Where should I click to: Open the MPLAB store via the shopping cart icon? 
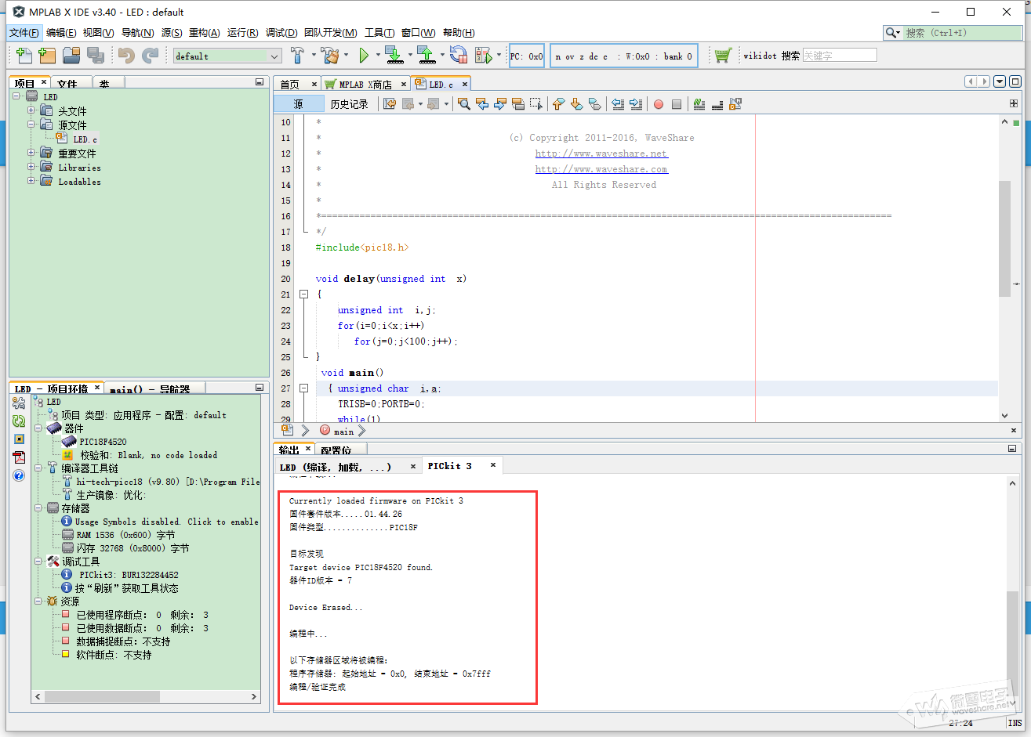(723, 56)
